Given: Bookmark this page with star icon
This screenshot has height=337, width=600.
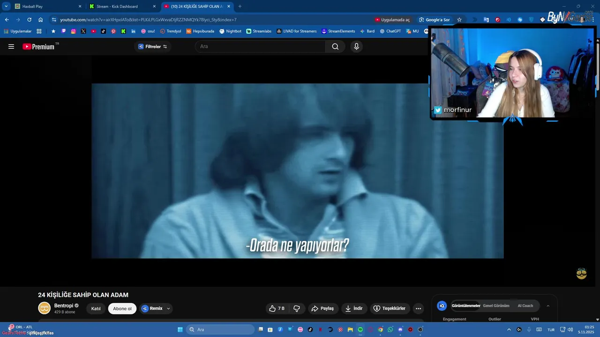Looking at the screenshot, I should [x=459, y=20].
